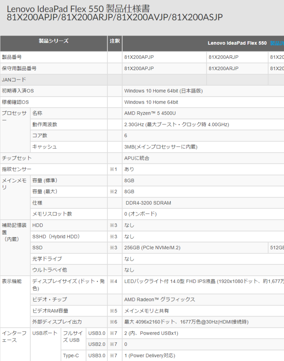This screenshot has width=284, height=361.
Task: Select the APUに統合 value
Action: (x=137, y=158)
